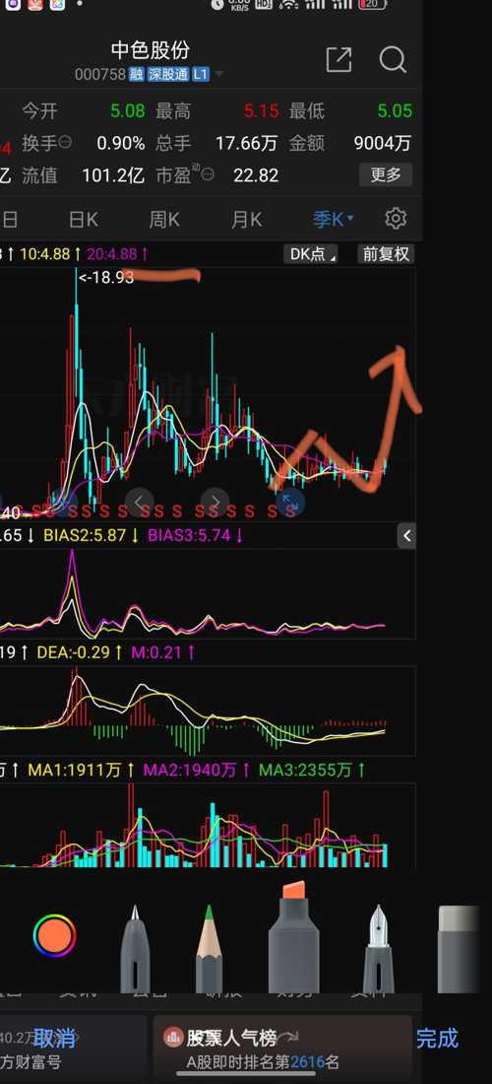The width and height of the screenshot is (492, 1084).
Task: Select the ballpoint pen tool
Action: (x=135, y=948)
